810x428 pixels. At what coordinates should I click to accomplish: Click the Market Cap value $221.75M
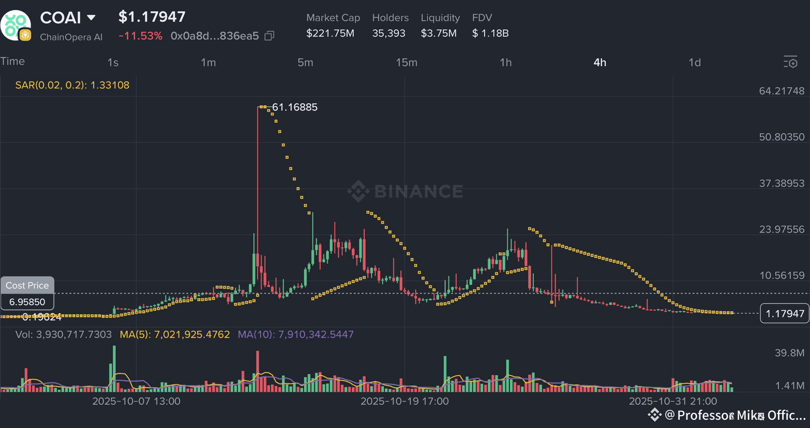pos(330,33)
